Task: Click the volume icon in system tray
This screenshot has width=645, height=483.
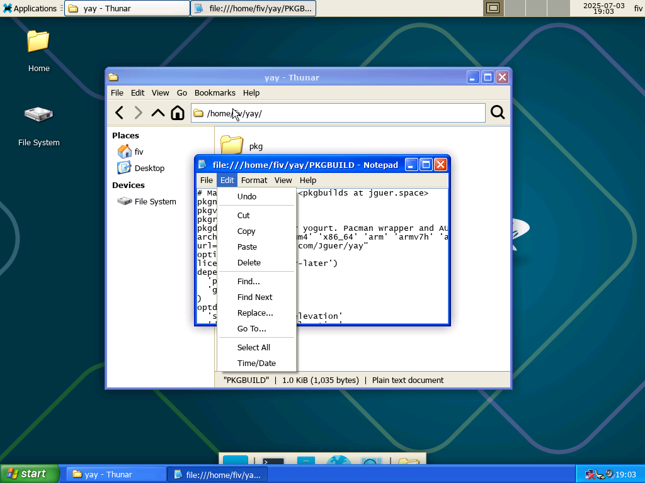Action: pos(609,474)
